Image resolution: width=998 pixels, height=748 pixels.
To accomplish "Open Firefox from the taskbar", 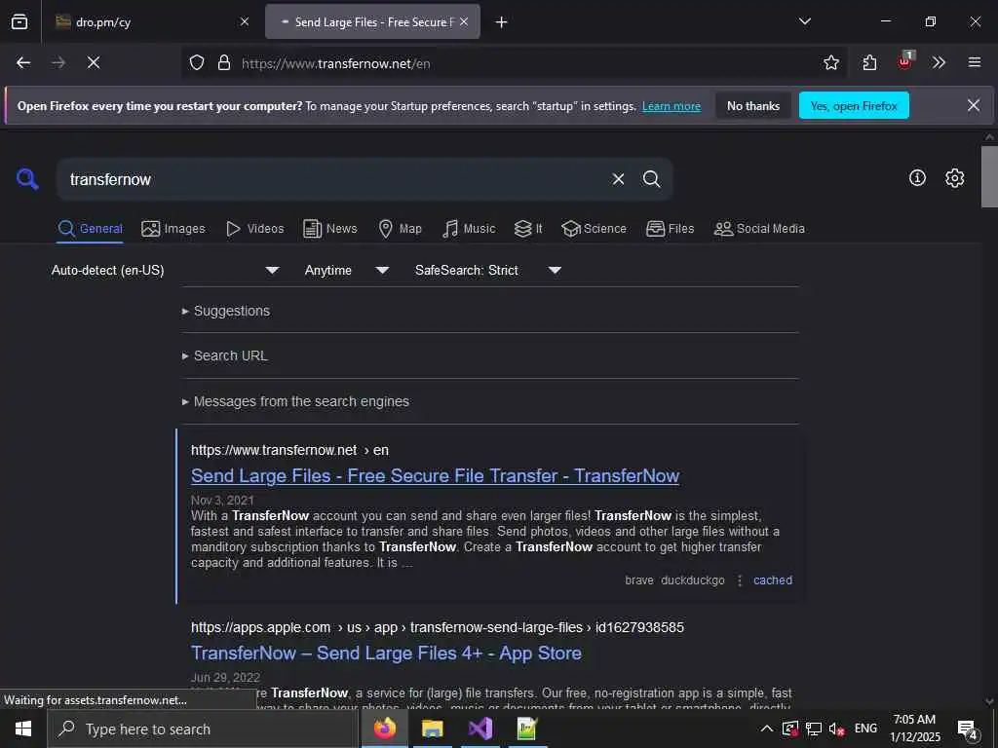I will [384, 729].
